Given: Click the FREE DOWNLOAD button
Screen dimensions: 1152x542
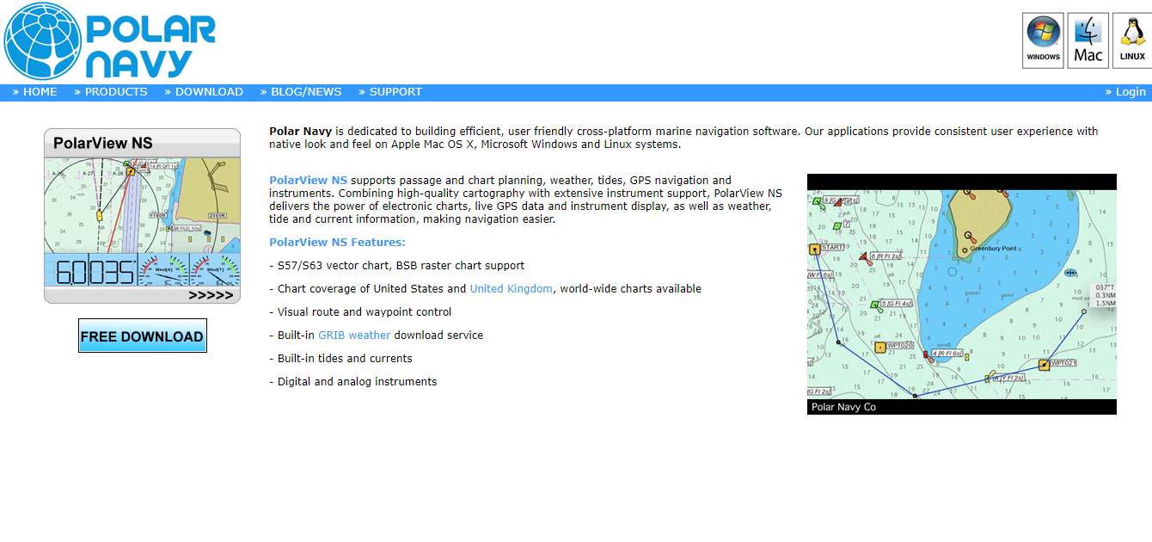Looking at the screenshot, I should 142,336.
